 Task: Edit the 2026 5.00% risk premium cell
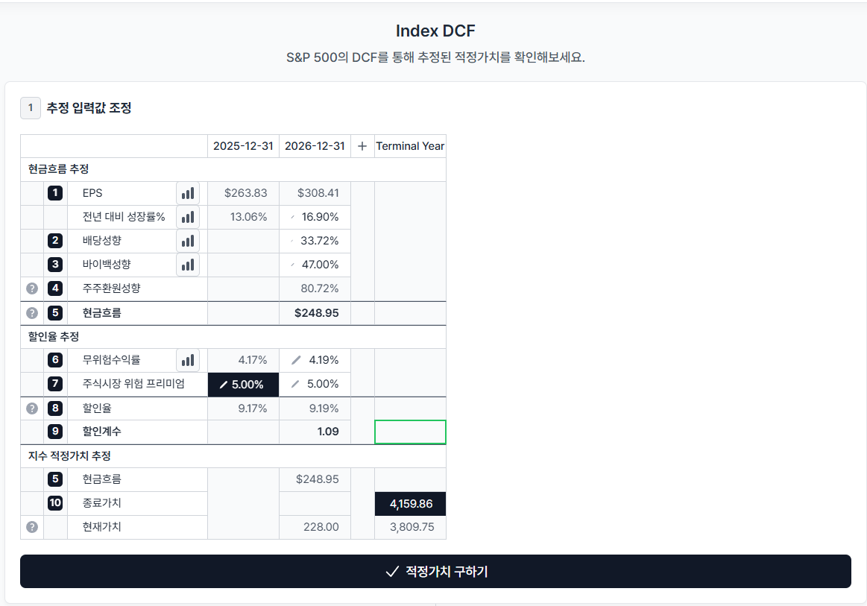point(315,384)
